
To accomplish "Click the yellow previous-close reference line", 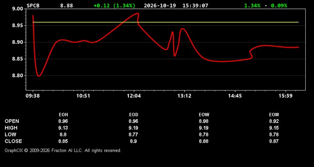I will 166,22.
